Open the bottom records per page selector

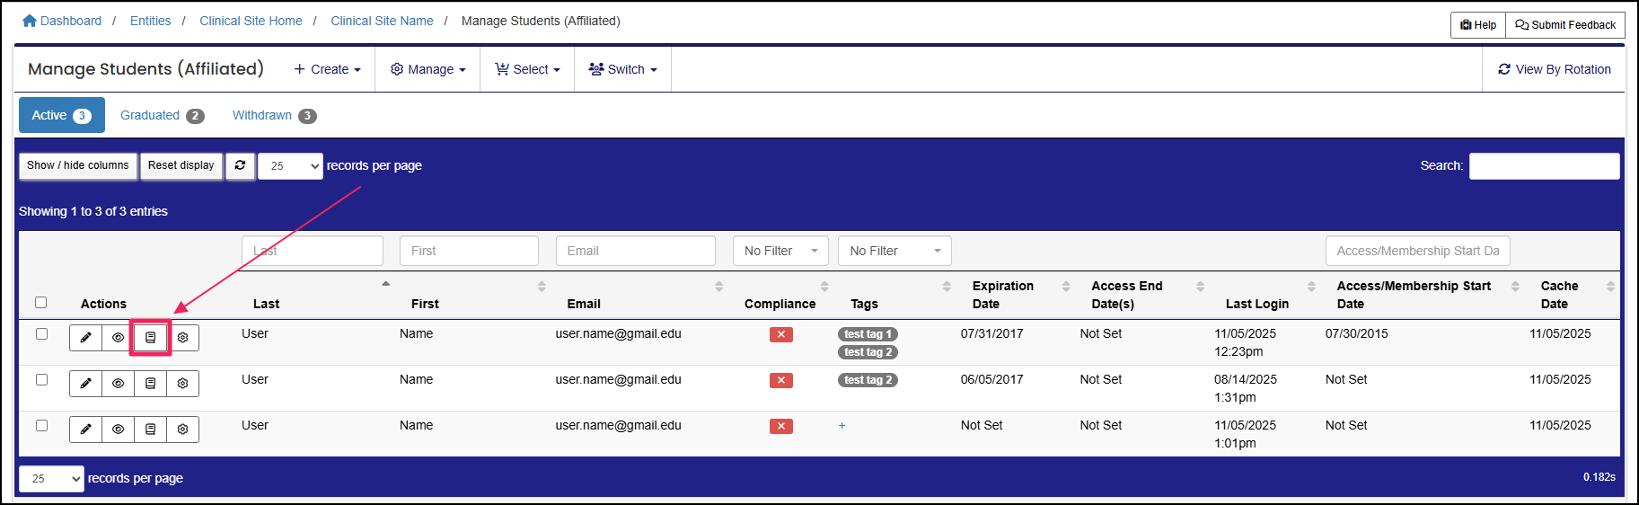(51, 479)
